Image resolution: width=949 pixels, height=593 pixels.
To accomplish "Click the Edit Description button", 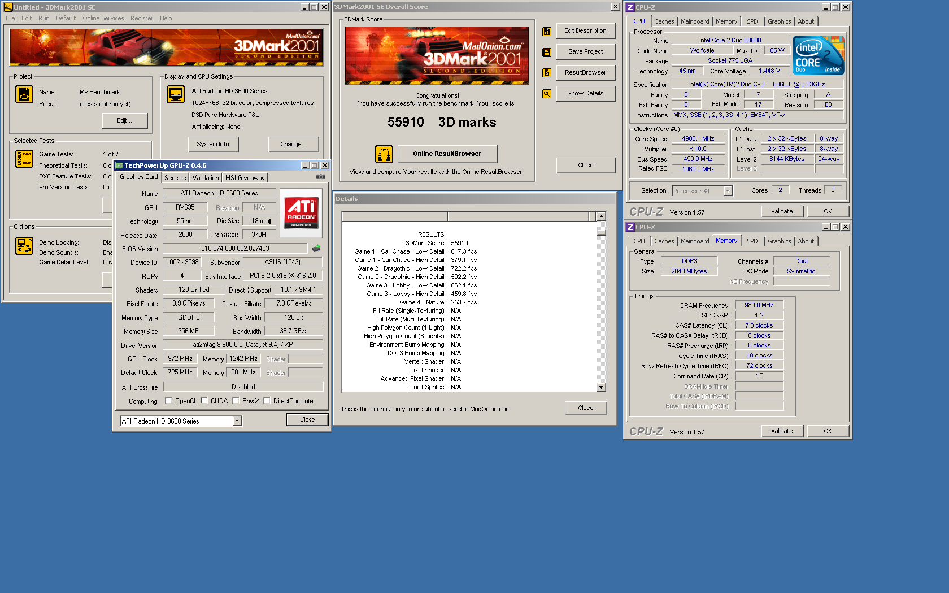I will tap(585, 31).
